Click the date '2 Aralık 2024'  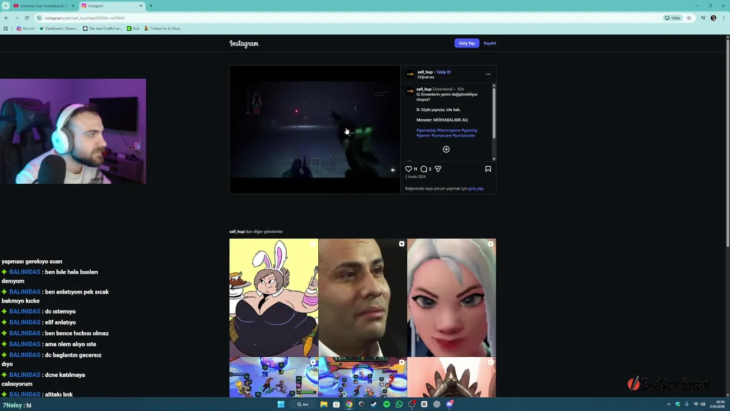[415, 176]
